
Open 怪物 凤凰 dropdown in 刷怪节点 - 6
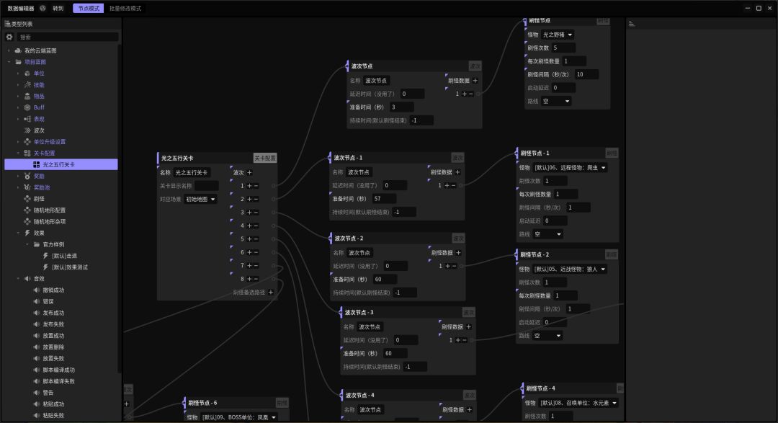pos(239,417)
